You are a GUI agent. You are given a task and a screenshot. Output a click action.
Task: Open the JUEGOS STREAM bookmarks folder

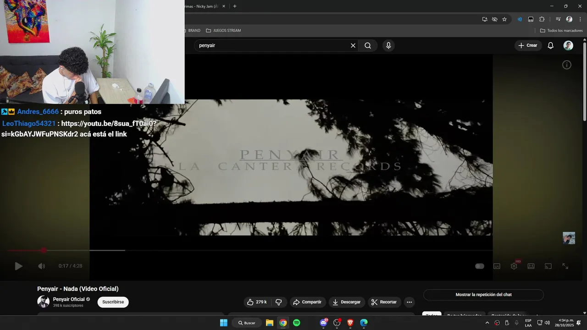pos(223,30)
